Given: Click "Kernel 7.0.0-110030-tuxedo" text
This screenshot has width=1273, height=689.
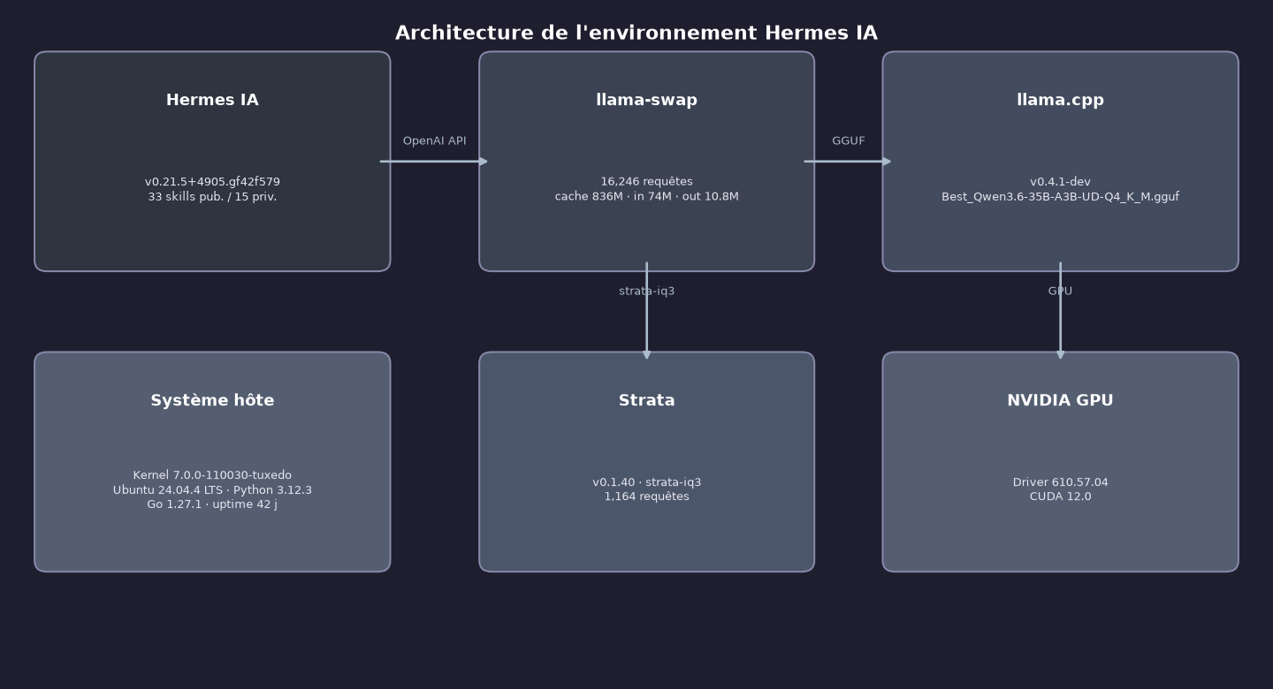Looking at the screenshot, I should pyautogui.click(x=212, y=475).
